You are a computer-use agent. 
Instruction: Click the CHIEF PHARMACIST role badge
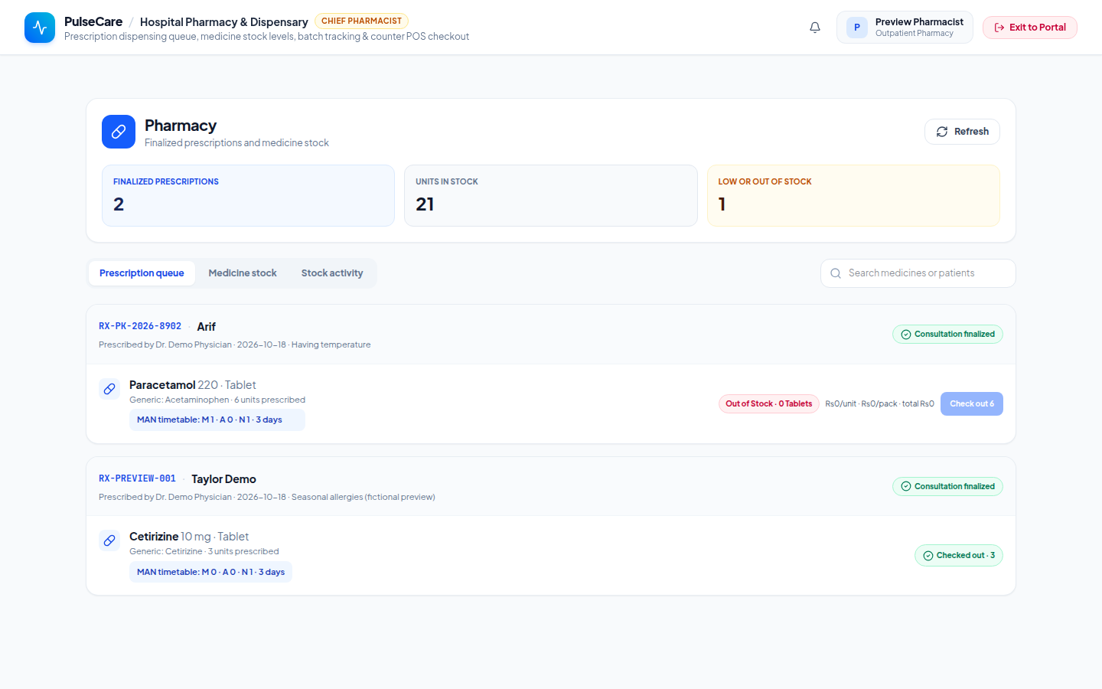tap(361, 21)
